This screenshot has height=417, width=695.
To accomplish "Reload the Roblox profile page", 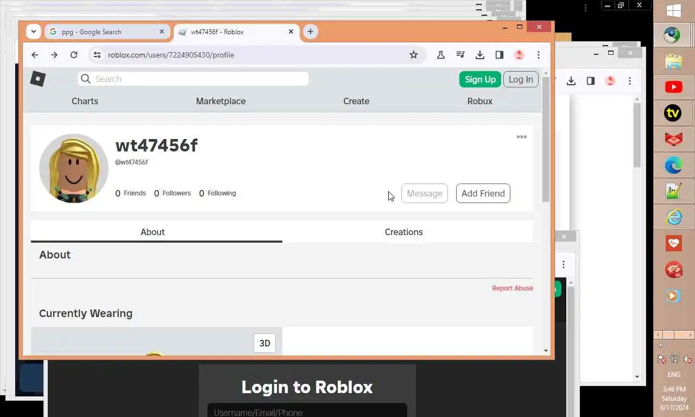I will tap(74, 55).
